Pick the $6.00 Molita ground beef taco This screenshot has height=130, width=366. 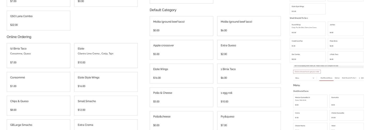tap(249, 26)
